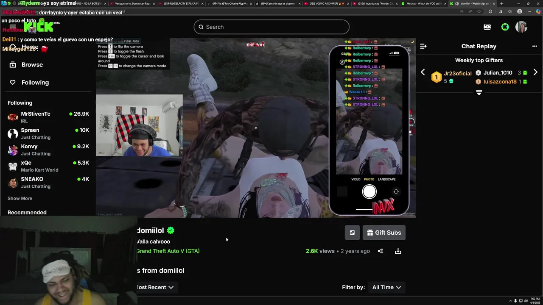This screenshot has width=543, height=305.
Task: Collapse the Chat Replay panel
Action: click(x=423, y=46)
